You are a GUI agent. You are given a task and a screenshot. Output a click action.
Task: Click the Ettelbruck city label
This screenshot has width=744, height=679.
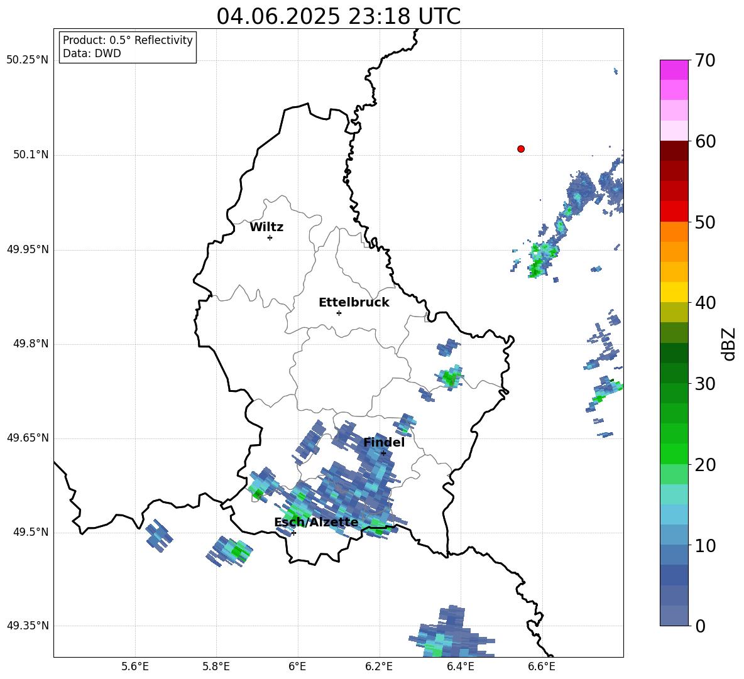click(x=354, y=303)
